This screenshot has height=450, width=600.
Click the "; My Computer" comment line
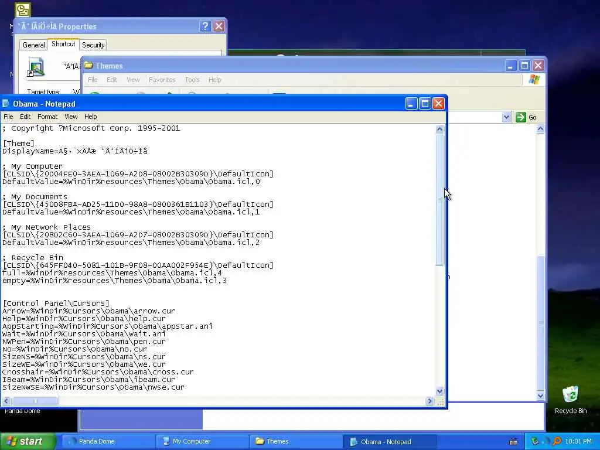coord(33,166)
